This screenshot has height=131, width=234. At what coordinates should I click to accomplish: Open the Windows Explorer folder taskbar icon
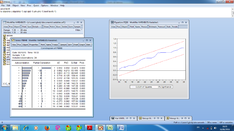point(15,128)
